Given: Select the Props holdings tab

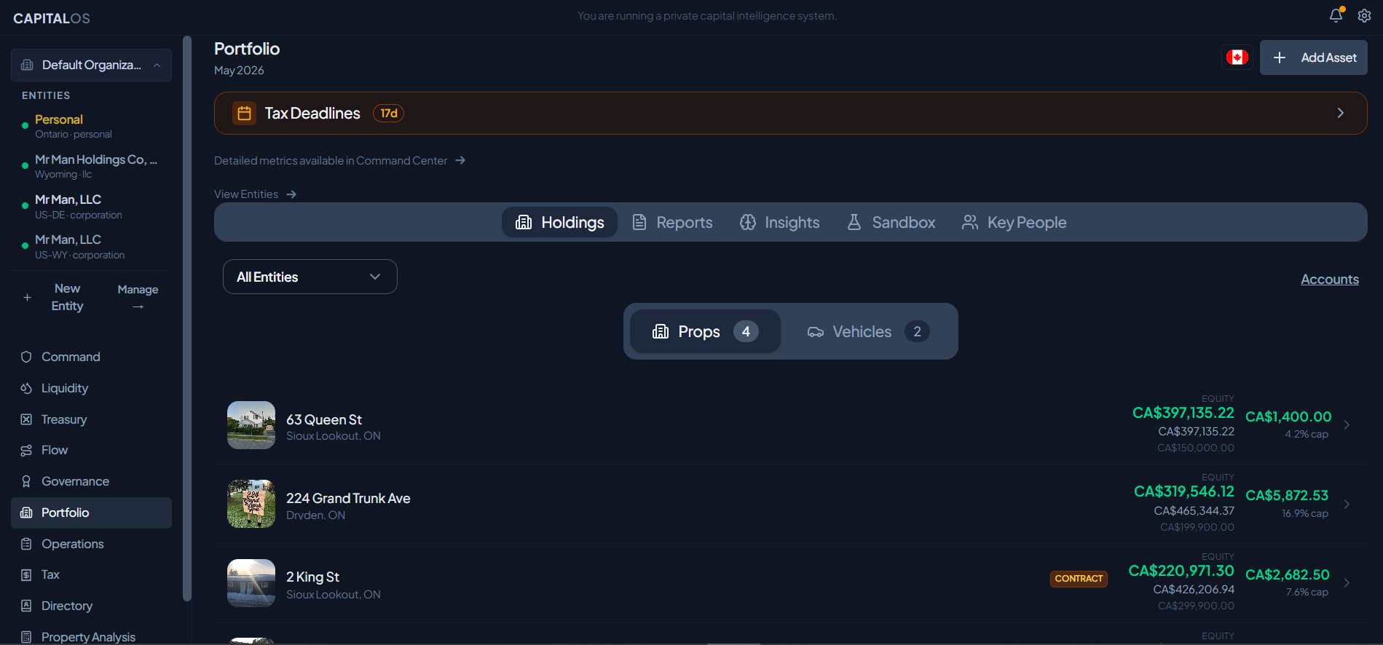Looking at the screenshot, I should pos(705,331).
